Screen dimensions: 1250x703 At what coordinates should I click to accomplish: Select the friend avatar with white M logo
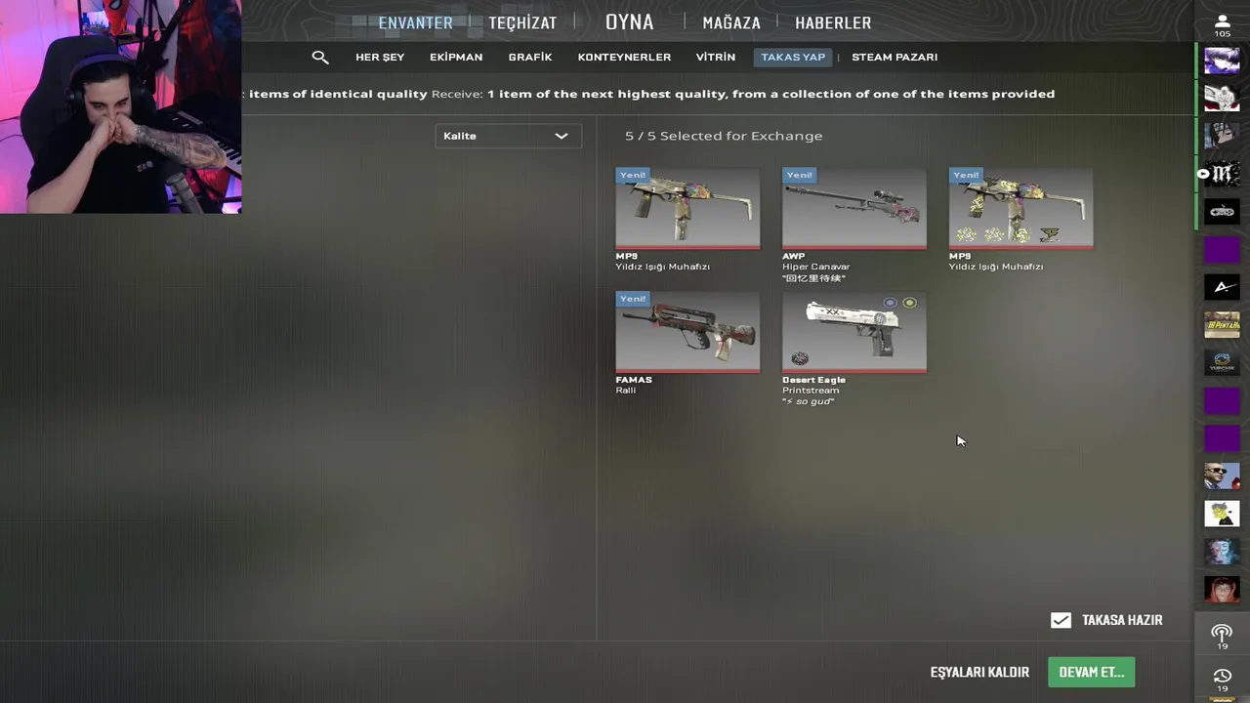click(x=1222, y=174)
